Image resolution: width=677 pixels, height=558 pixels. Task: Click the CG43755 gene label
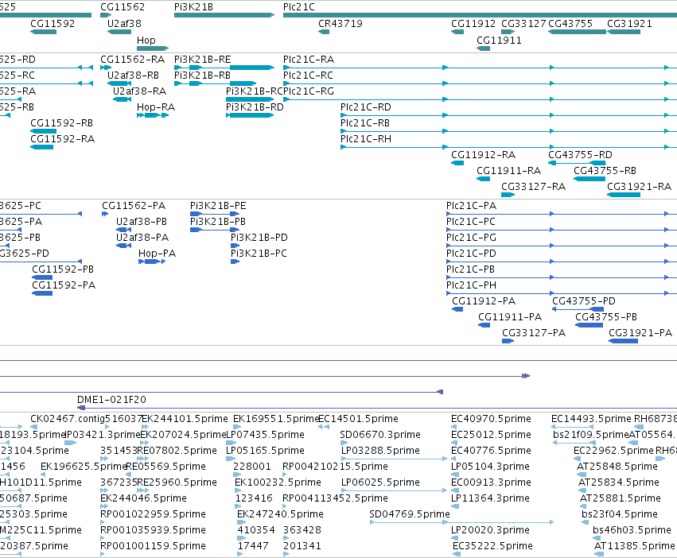[570, 23]
